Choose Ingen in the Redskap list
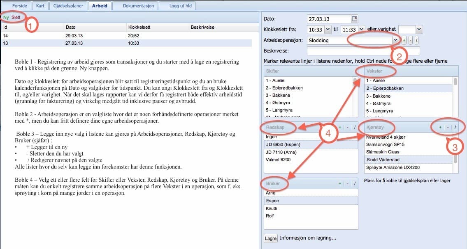Image resolution: width=467 pixels, height=249 pixels. (311, 137)
